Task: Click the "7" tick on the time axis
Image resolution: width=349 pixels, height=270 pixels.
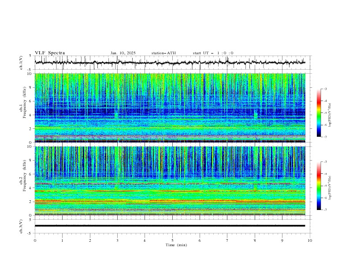Action: click(227, 240)
